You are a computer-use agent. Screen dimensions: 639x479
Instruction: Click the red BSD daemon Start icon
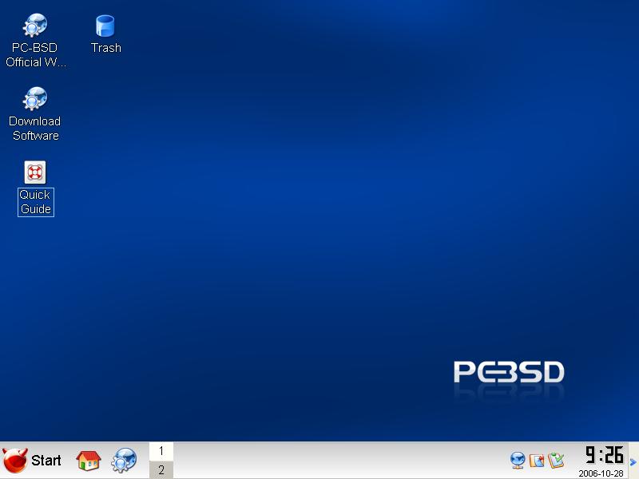coord(14,459)
